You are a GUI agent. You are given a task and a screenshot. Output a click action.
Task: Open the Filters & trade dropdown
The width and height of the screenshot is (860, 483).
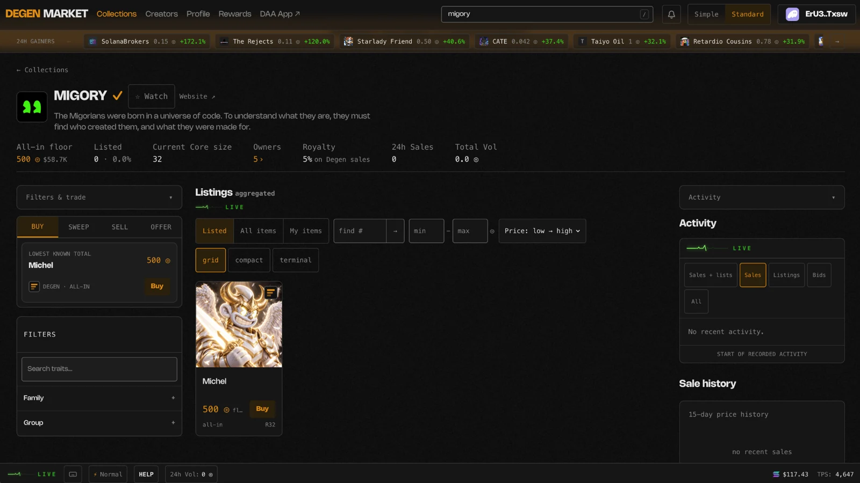click(99, 197)
